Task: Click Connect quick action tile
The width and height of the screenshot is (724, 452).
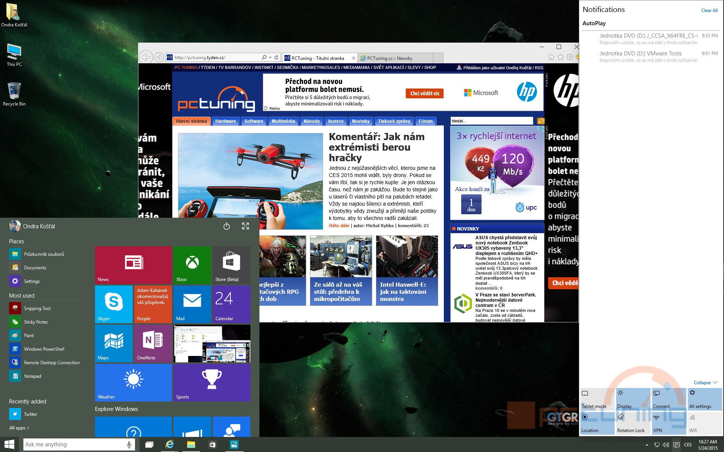Action: pyautogui.click(x=669, y=399)
